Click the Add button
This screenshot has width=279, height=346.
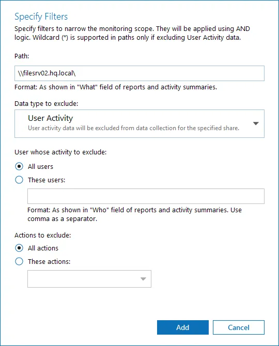(x=183, y=327)
